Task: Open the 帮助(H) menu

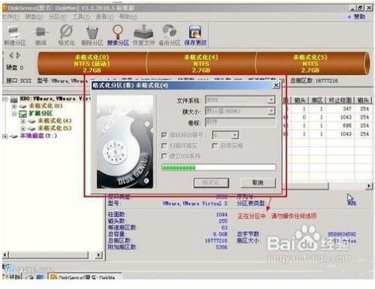Action: [128, 16]
